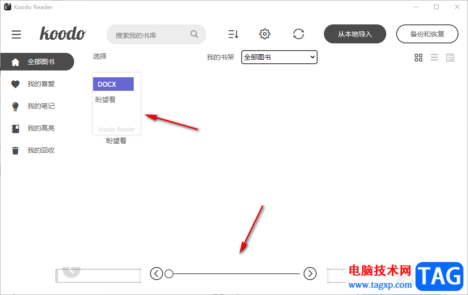This screenshot has width=468, height=295.
Task: Click the reading progress slider track
Action: point(236,273)
